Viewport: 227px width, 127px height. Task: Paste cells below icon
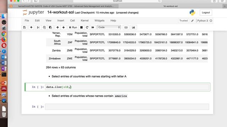point(50,28)
